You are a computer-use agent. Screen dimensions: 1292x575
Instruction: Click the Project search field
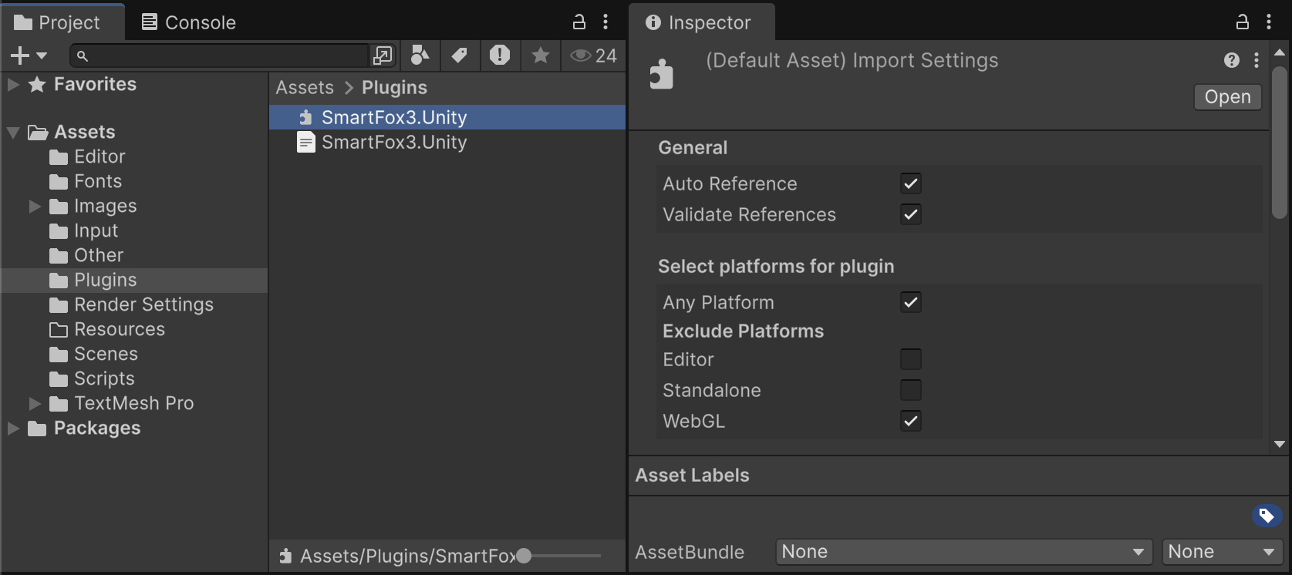pyautogui.click(x=220, y=55)
